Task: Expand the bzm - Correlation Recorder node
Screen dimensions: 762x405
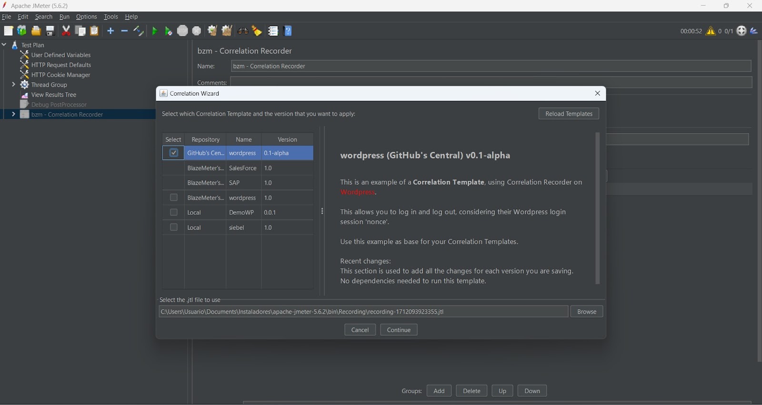Action: [13, 114]
